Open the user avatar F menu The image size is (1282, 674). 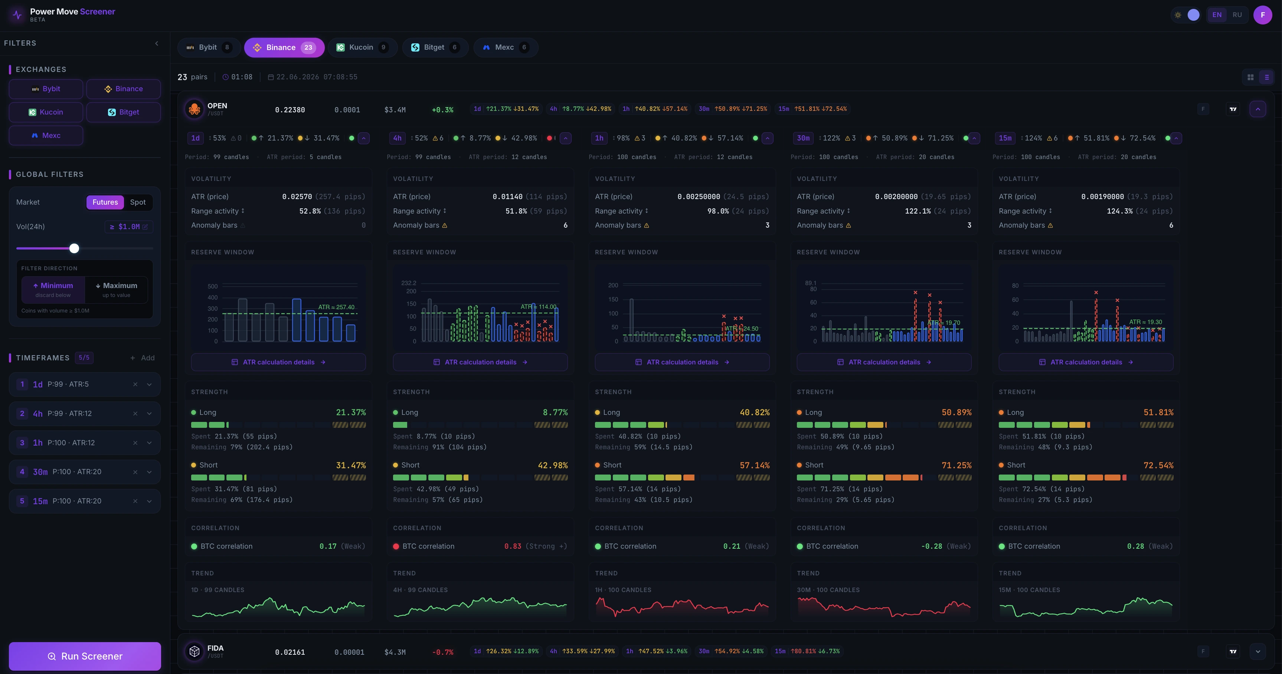click(1263, 15)
